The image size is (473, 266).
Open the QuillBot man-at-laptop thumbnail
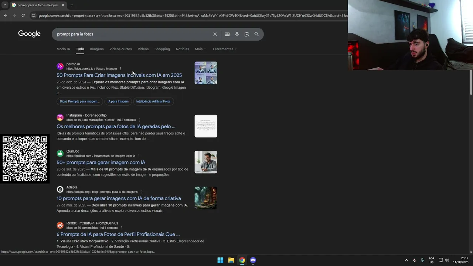click(x=206, y=162)
